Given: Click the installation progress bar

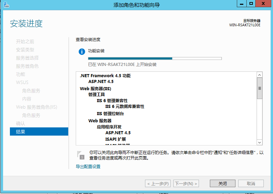Looking at the screenshot, I should tap(155, 58).
